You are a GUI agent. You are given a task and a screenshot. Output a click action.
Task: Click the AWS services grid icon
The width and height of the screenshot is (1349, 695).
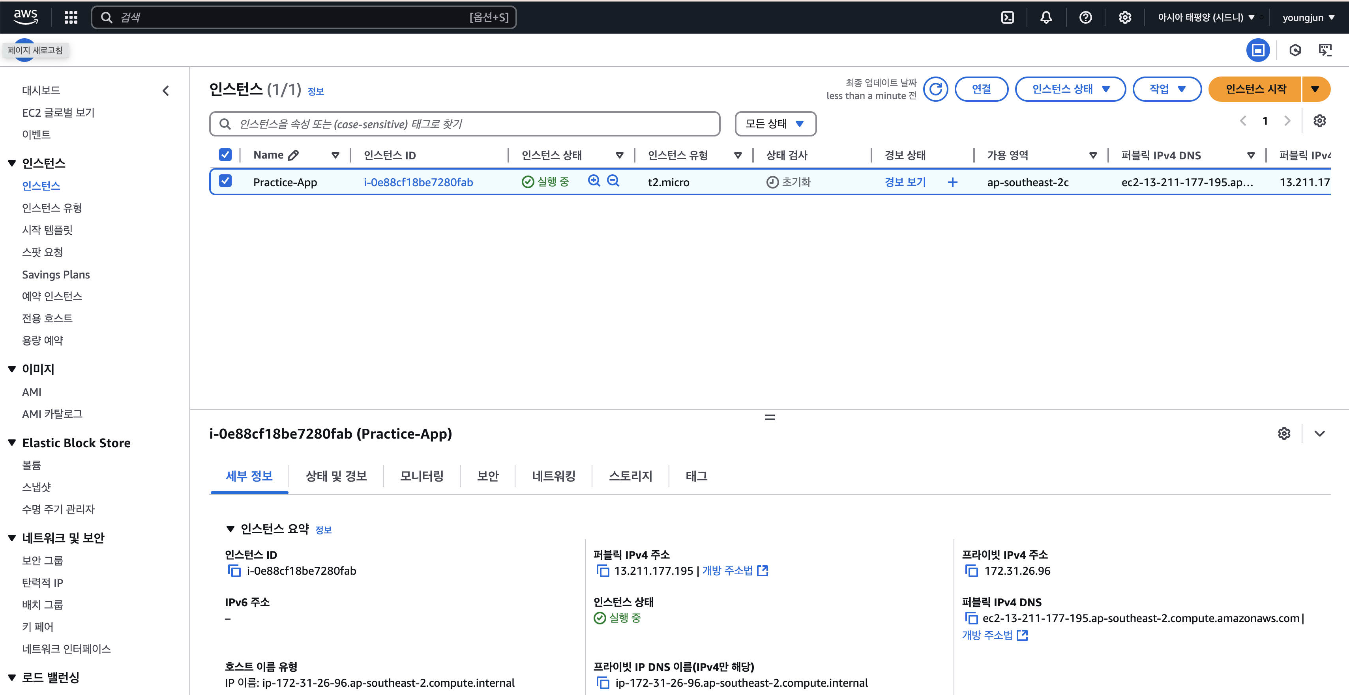(x=71, y=17)
